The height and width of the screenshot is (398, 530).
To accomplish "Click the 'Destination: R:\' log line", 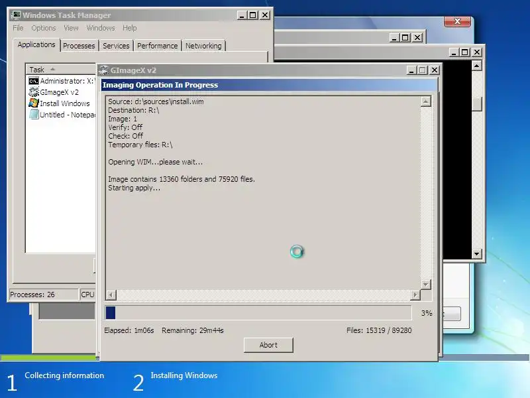I will point(134,110).
